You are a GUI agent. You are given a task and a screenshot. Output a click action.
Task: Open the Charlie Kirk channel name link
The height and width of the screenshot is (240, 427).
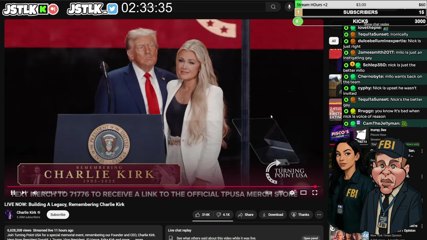[26, 212]
